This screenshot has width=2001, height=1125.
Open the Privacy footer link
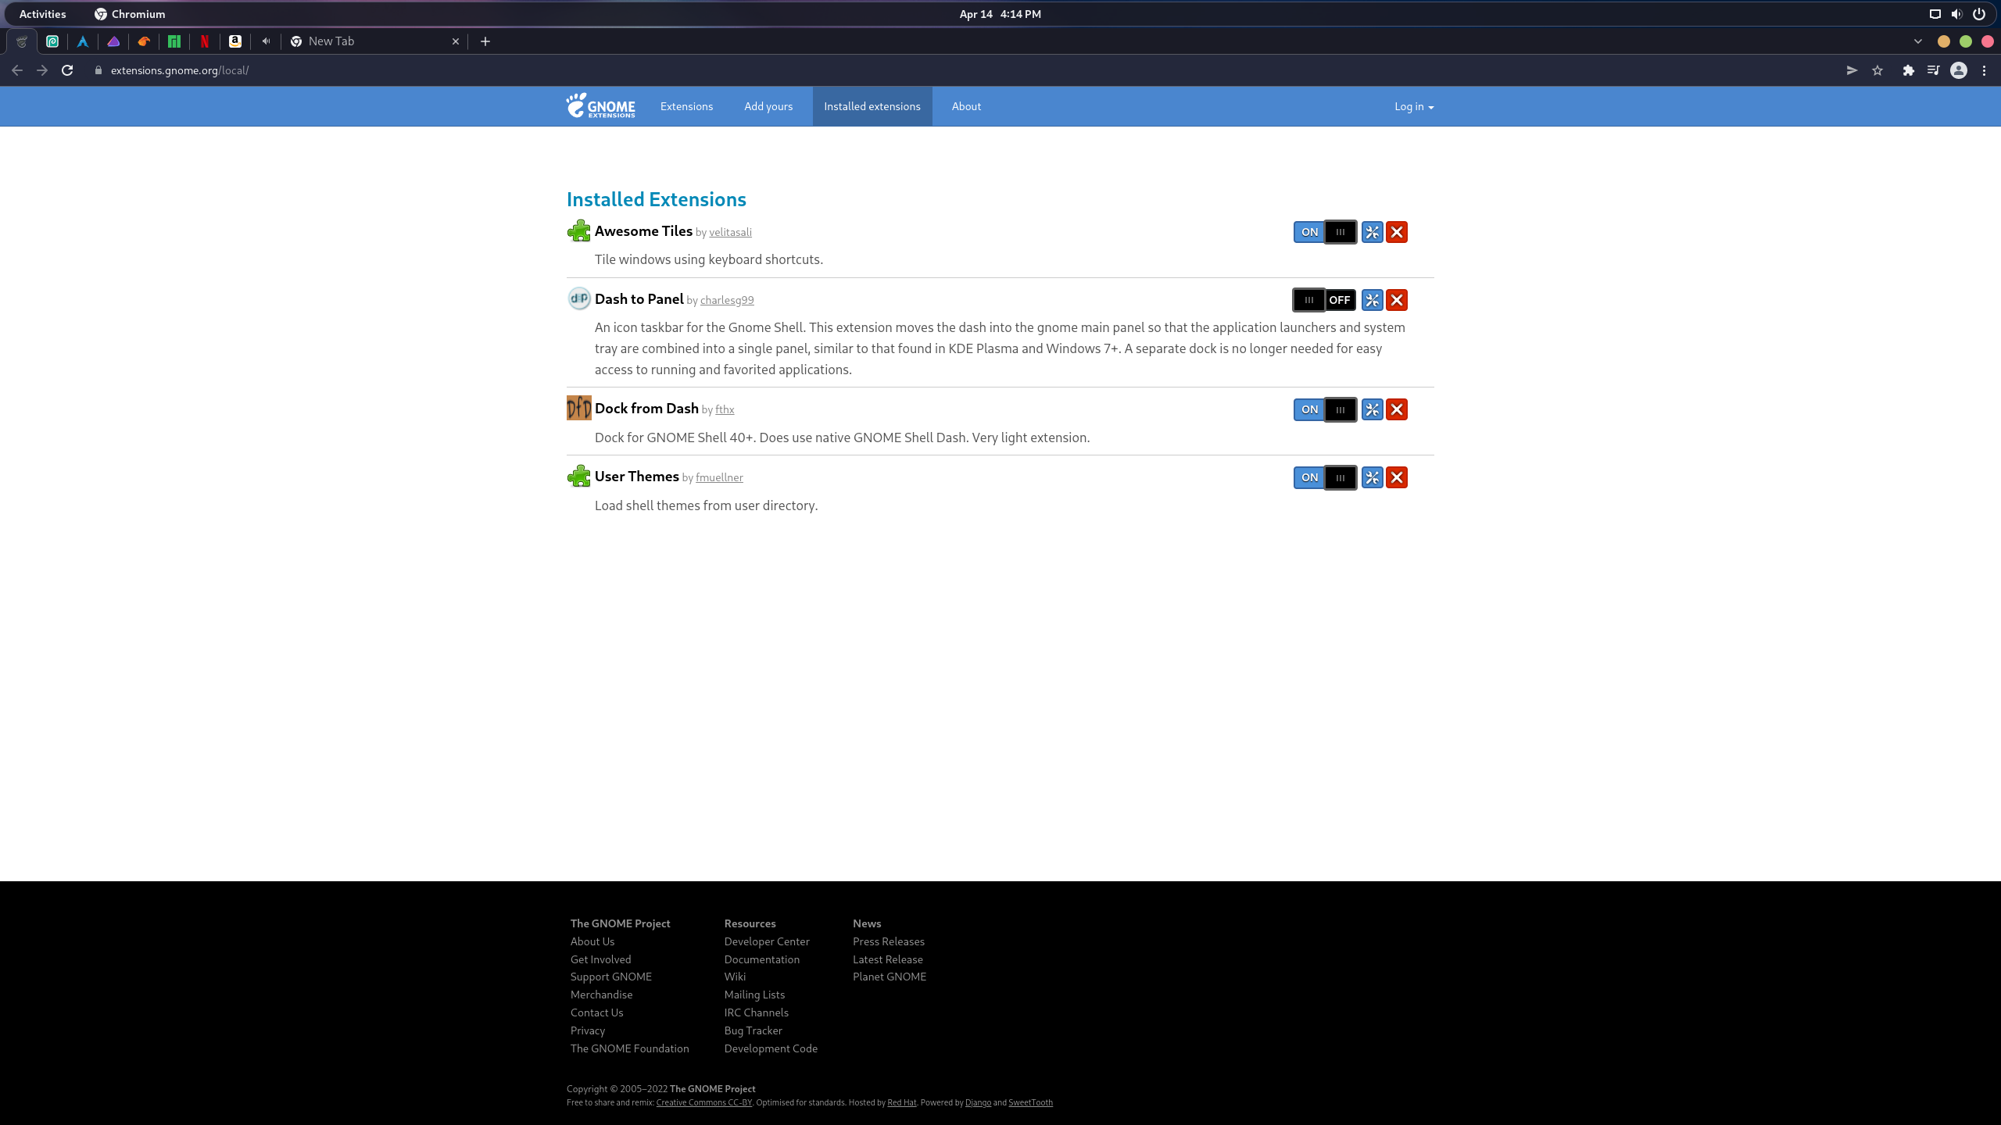tap(588, 1030)
